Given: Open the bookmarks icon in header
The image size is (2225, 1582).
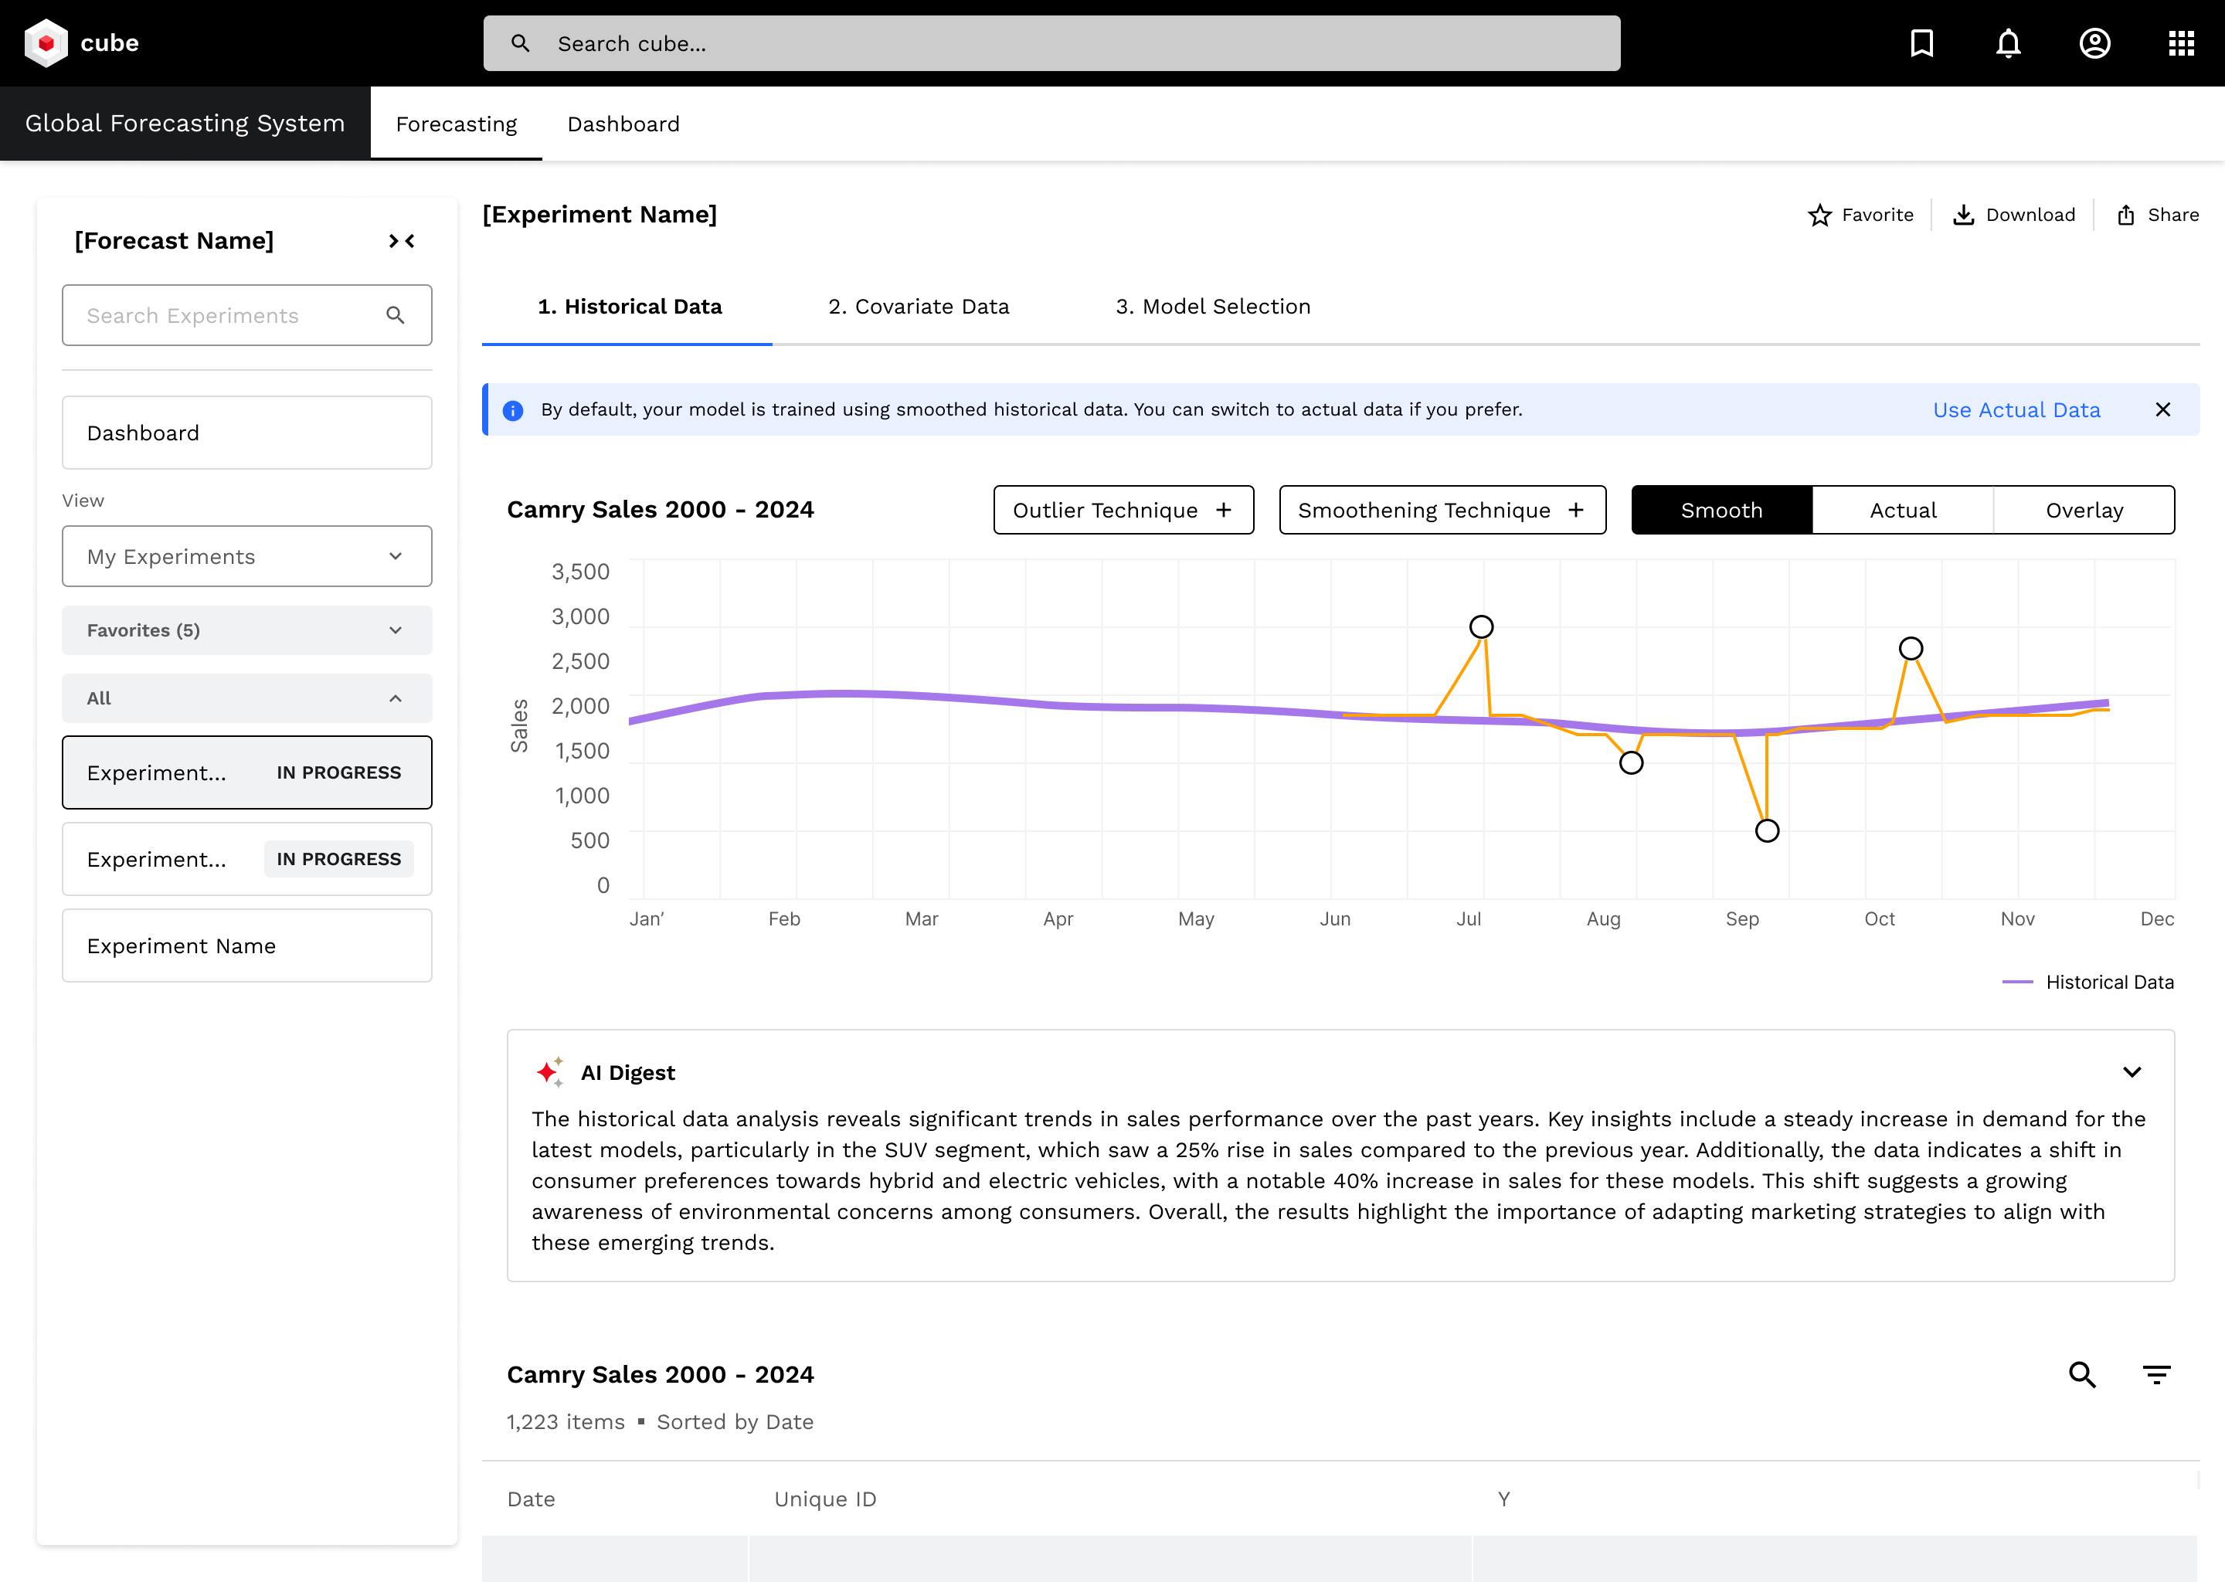Looking at the screenshot, I should (x=1922, y=42).
